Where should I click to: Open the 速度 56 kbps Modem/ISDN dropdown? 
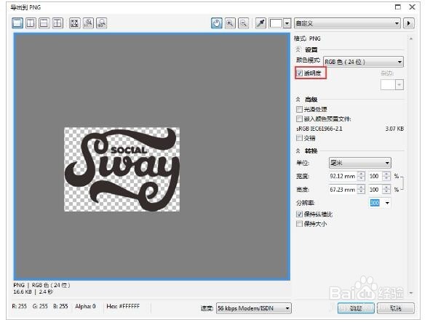tap(254, 308)
